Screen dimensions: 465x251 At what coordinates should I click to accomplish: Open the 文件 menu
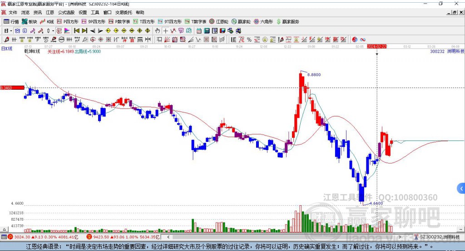pos(13,12)
